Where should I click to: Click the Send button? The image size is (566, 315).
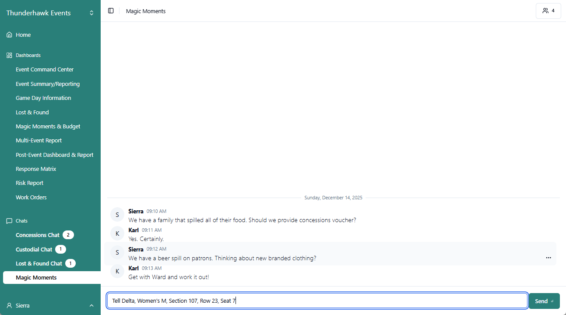click(544, 301)
